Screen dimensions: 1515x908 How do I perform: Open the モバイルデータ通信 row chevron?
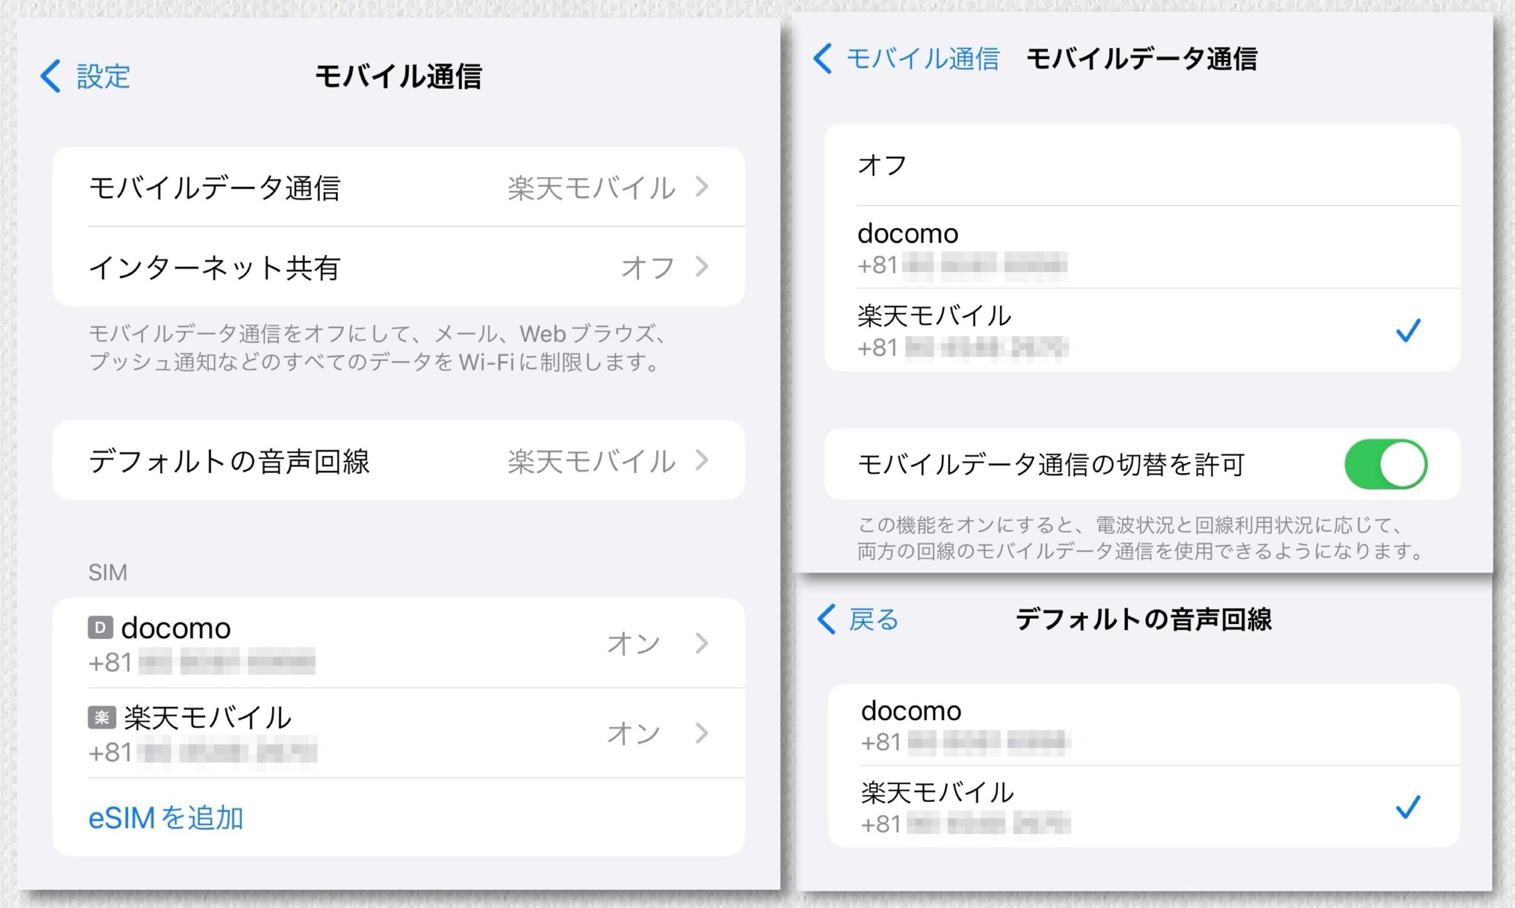702,186
